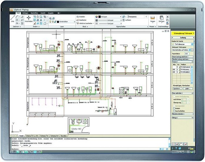Image resolution: width=205 pixels, height=162 pixels.
Task: Open the Einfügen ribbon tab
Action: (25, 13)
